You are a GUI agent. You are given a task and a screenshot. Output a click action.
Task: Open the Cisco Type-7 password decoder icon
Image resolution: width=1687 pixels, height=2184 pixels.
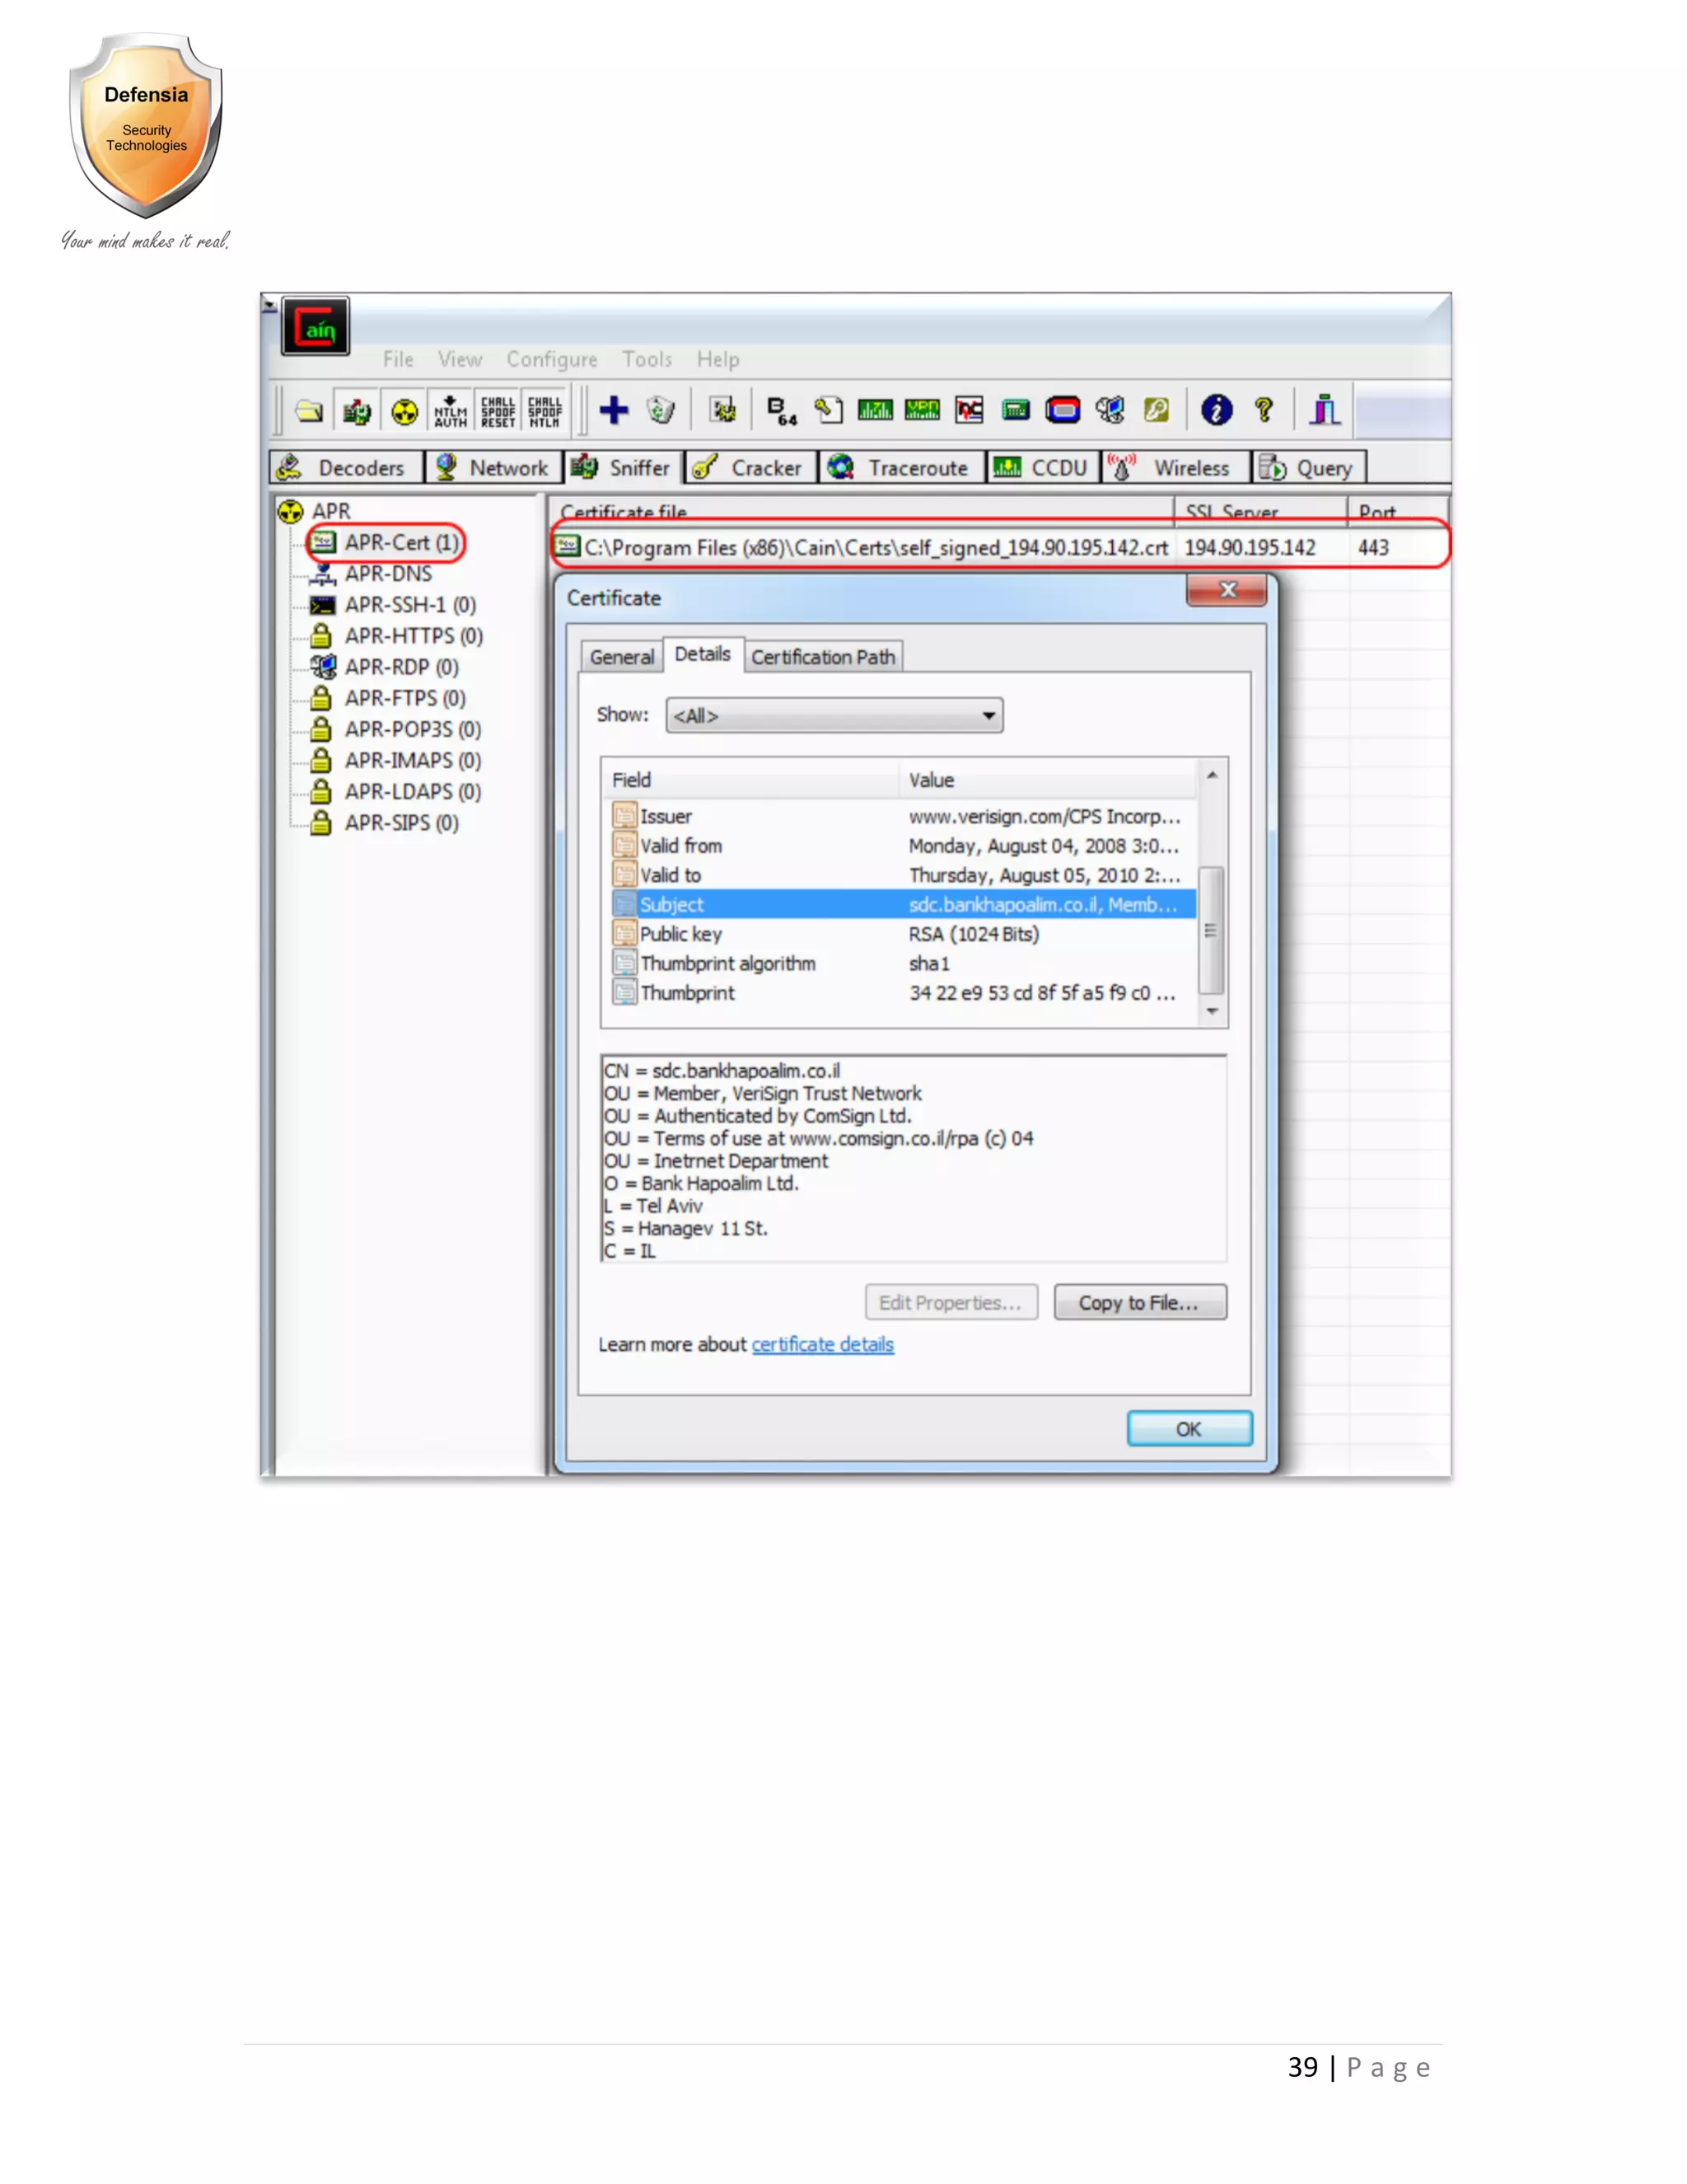tap(876, 410)
